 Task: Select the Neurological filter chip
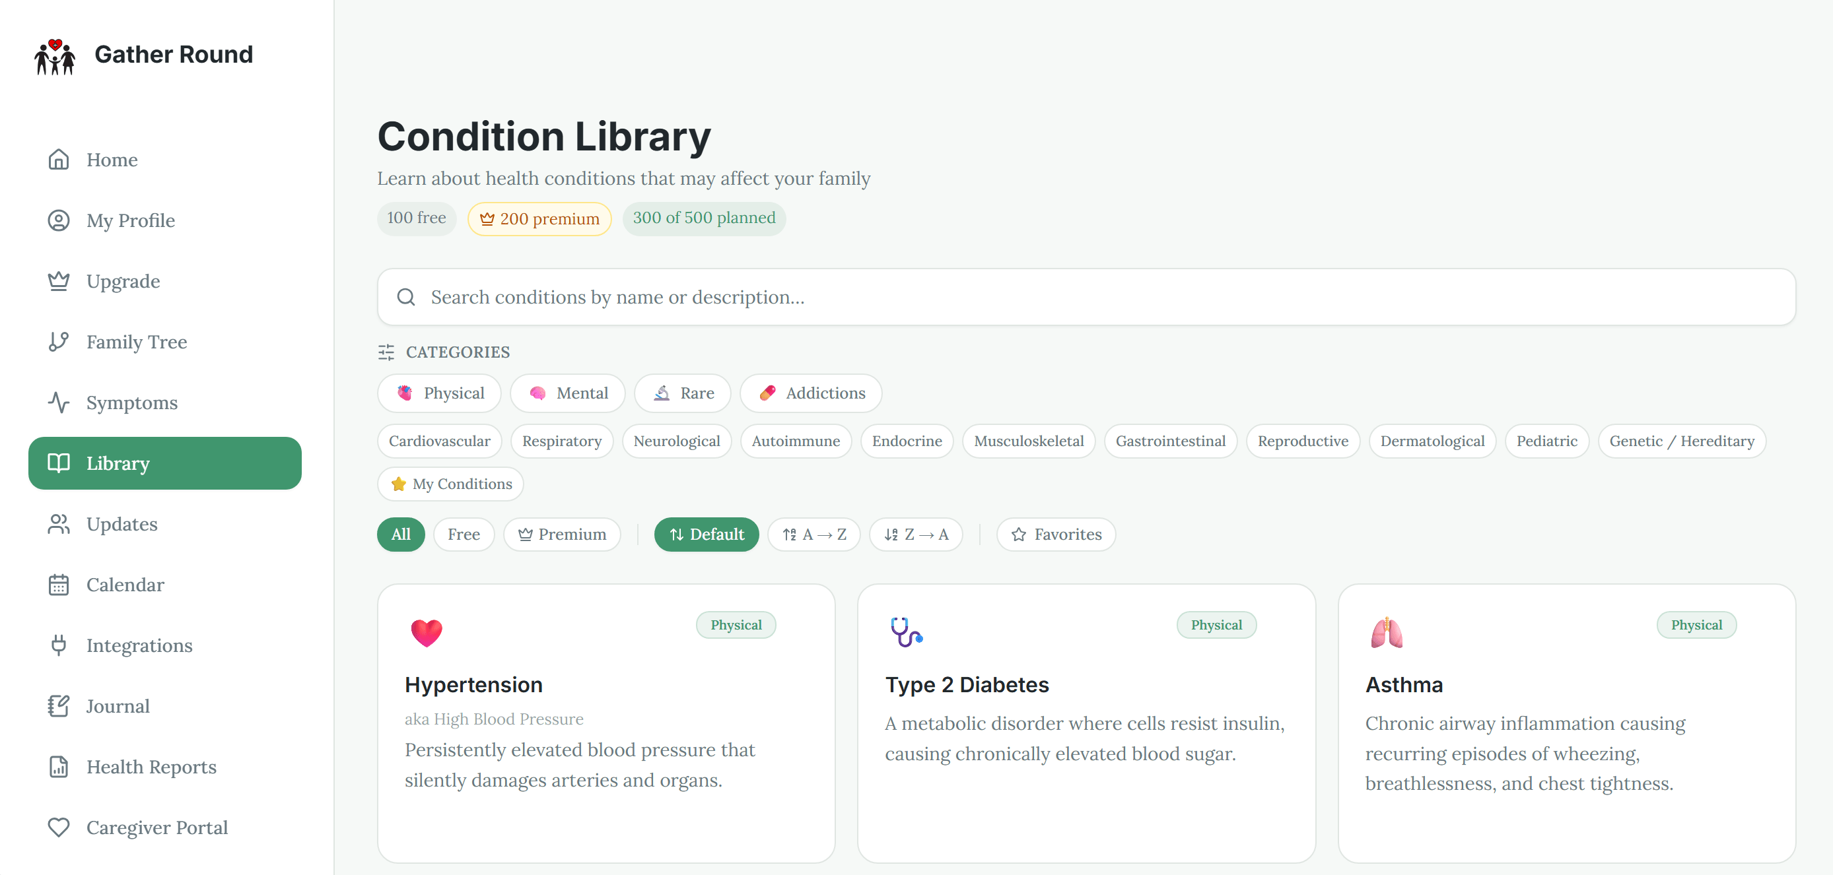point(677,441)
